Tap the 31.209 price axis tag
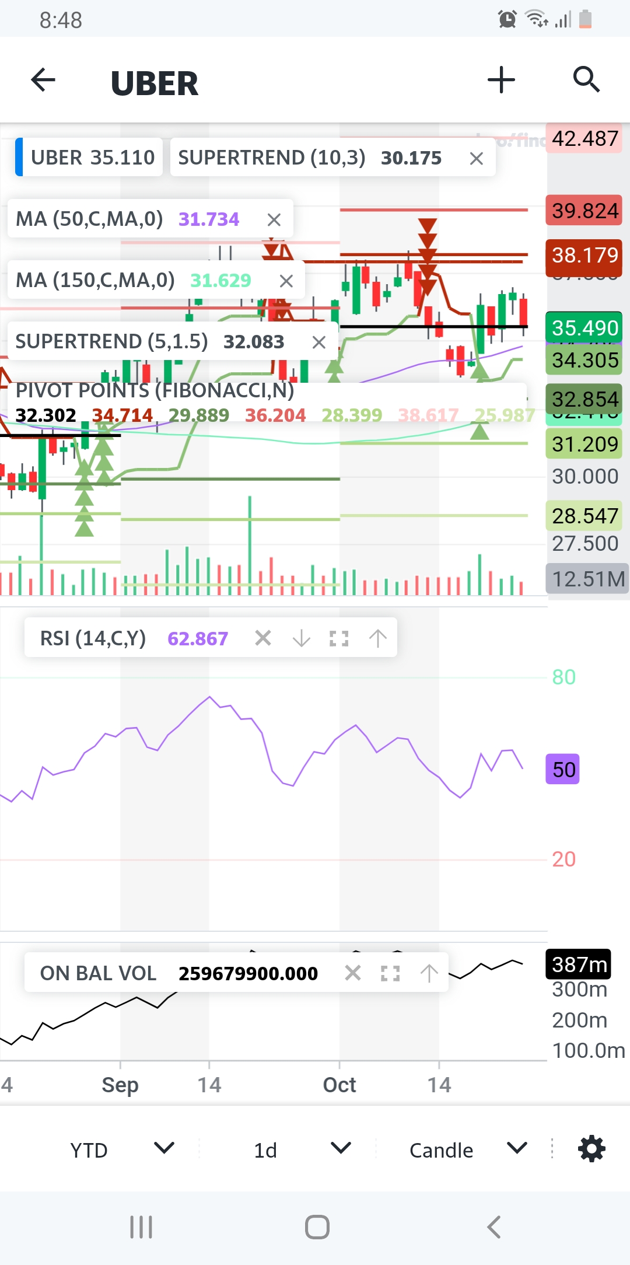Viewport: 630px width, 1265px height. pos(584,444)
